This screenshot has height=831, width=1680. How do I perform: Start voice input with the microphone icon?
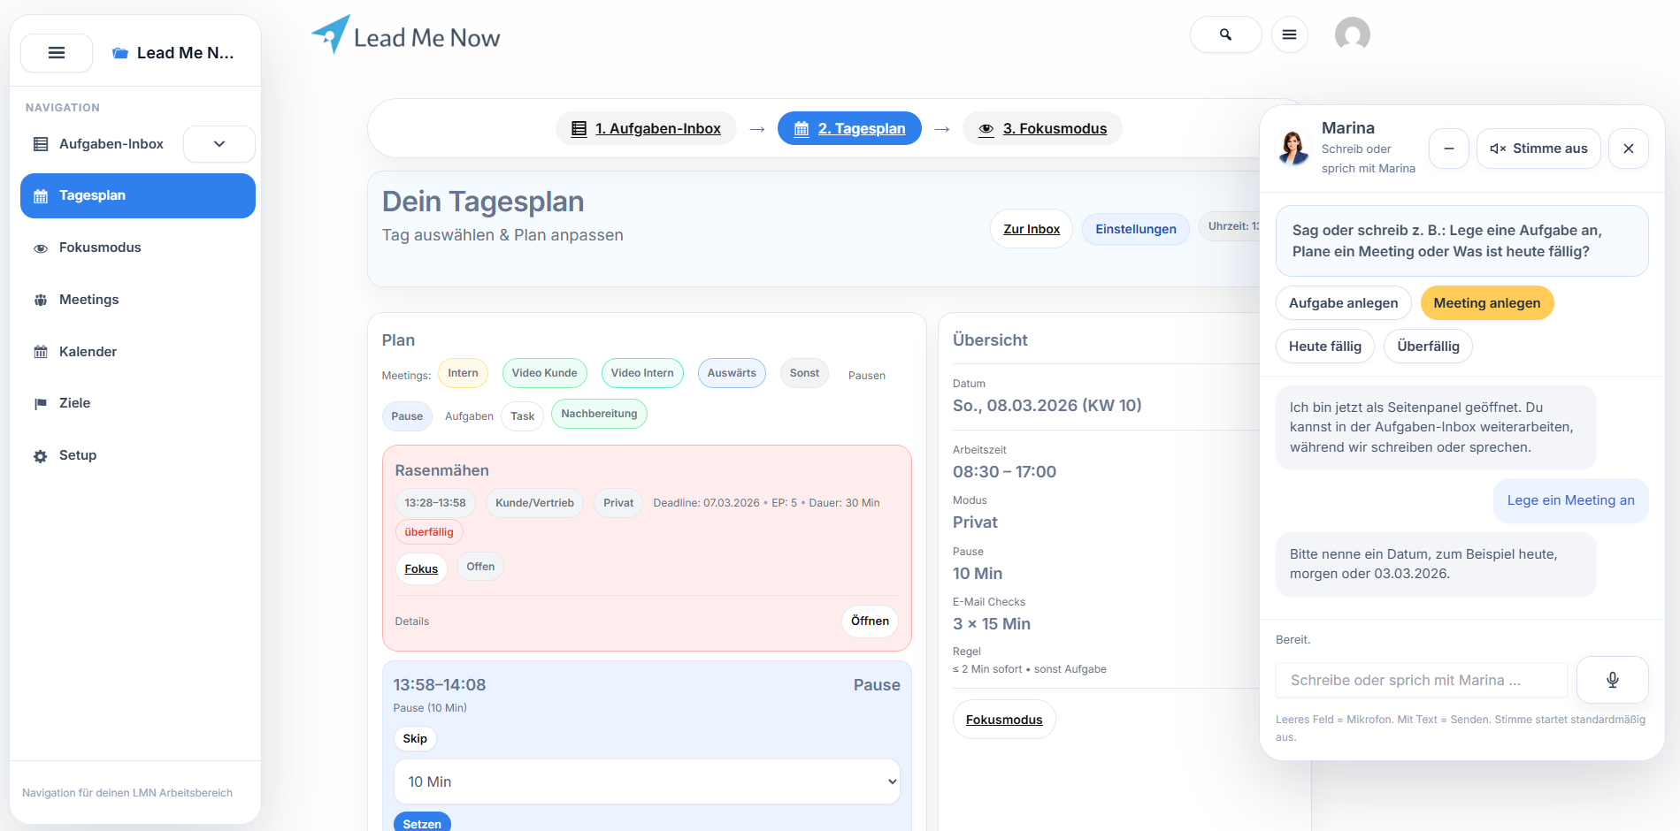[x=1612, y=680]
